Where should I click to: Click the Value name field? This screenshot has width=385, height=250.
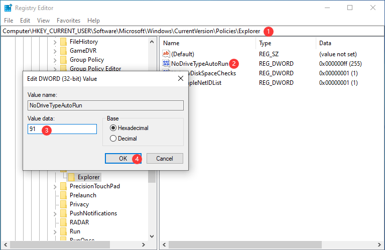click(105, 105)
